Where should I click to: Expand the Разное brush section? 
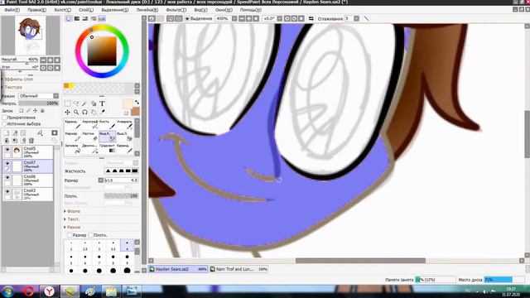point(73,227)
